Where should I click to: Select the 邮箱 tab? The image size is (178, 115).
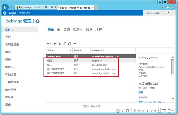tap(51, 29)
